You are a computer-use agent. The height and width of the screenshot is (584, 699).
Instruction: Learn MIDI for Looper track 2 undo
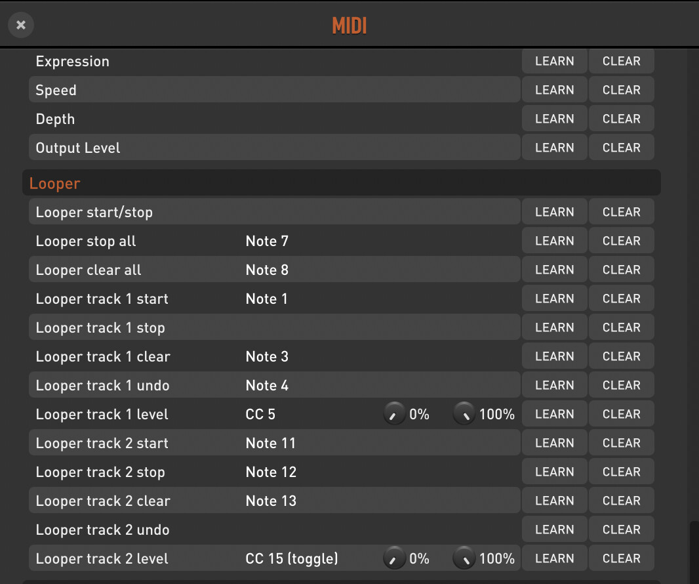pos(555,529)
